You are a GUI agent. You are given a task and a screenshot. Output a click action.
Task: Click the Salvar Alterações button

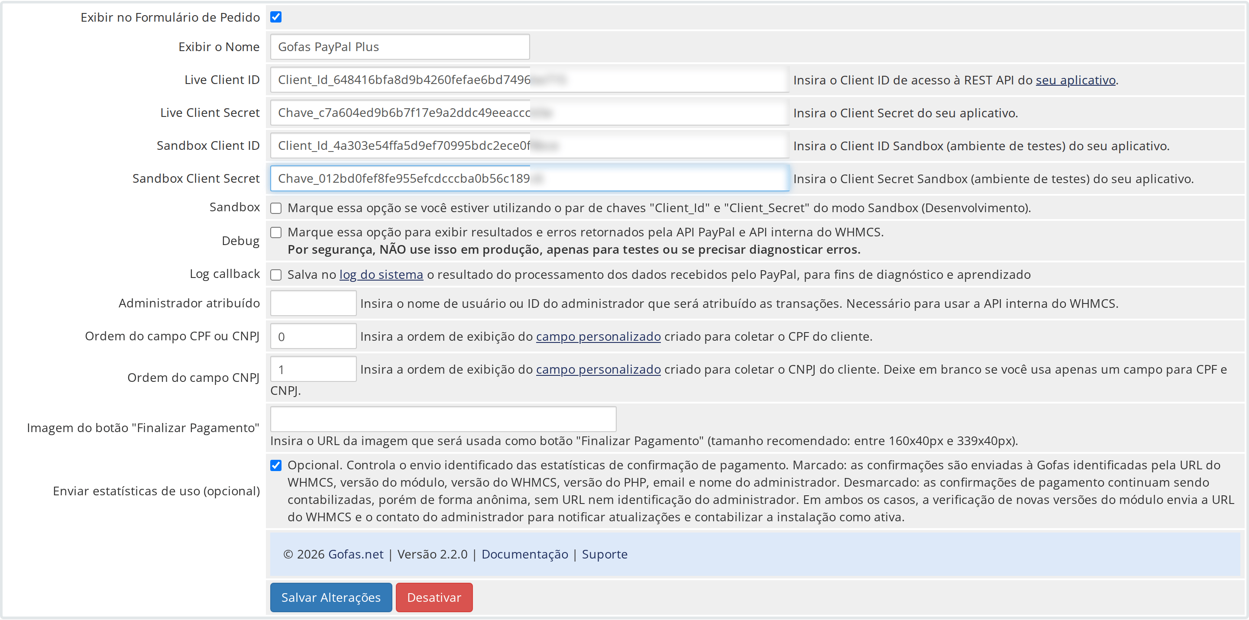tap(331, 597)
